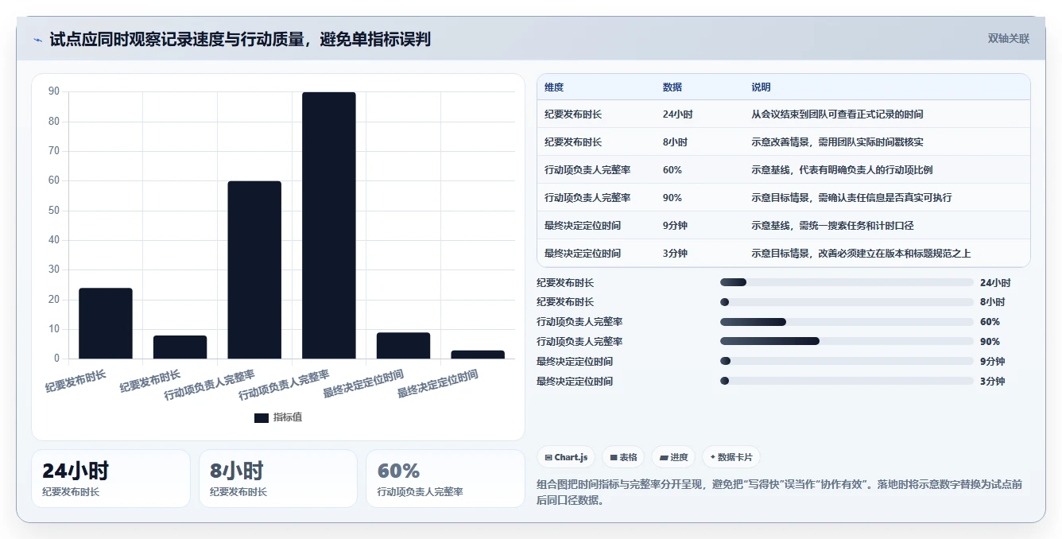This screenshot has width=1062, height=539.
Task: Click the 数据 table column header
Action: [x=672, y=87]
